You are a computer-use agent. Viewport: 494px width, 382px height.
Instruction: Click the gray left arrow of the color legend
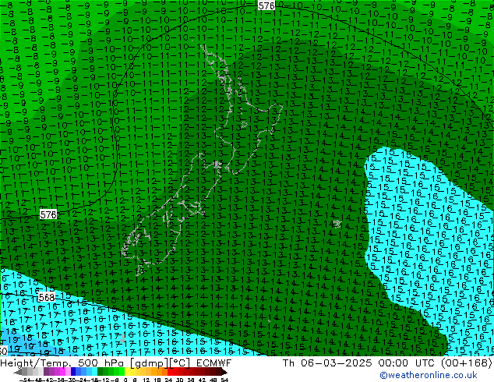point(18,372)
